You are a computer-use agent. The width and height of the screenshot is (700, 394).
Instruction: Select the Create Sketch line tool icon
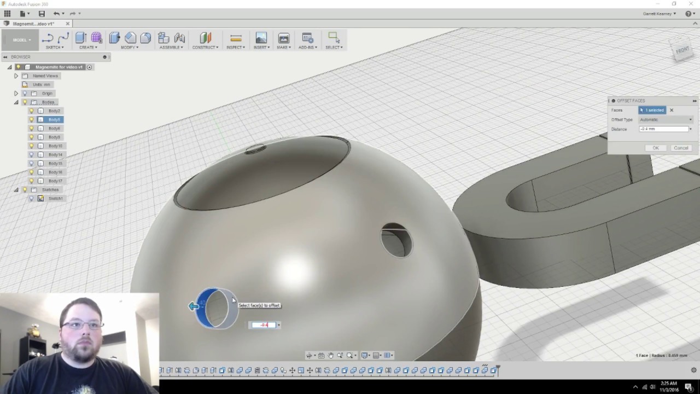click(x=48, y=38)
